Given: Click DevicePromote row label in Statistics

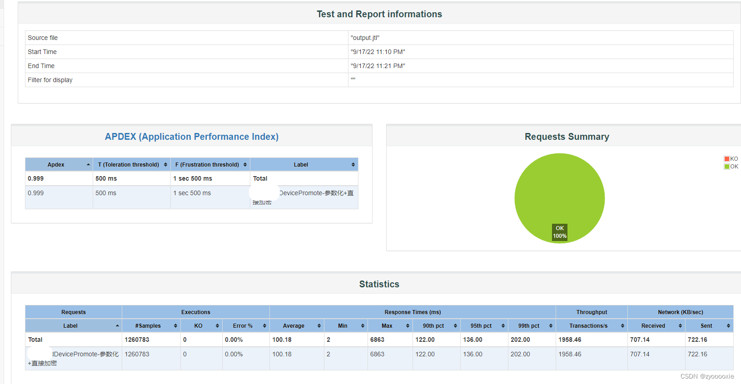Looking at the screenshot, I should click(x=73, y=359).
